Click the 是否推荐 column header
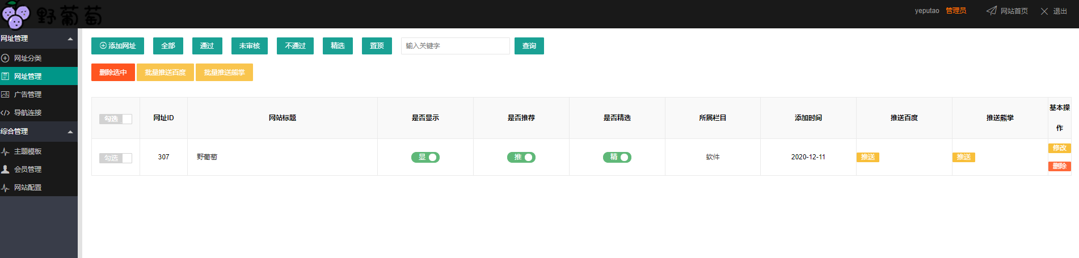The height and width of the screenshot is (258, 1079). [521, 118]
